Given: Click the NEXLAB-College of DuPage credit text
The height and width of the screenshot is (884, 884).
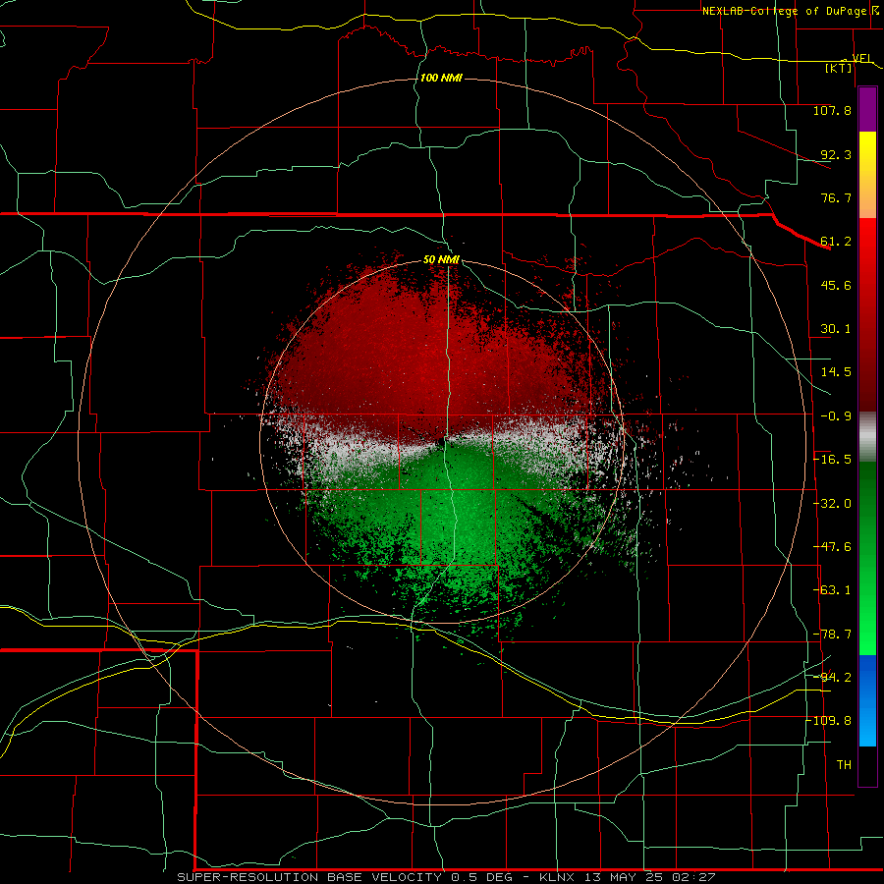Looking at the screenshot, I should click(784, 11).
